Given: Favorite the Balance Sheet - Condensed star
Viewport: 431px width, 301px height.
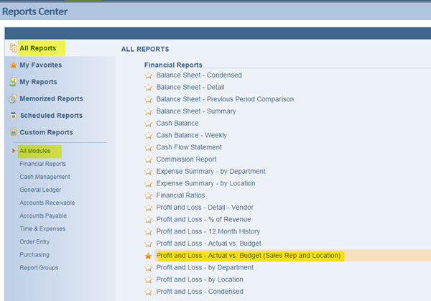Looking at the screenshot, I should point(149,75).
